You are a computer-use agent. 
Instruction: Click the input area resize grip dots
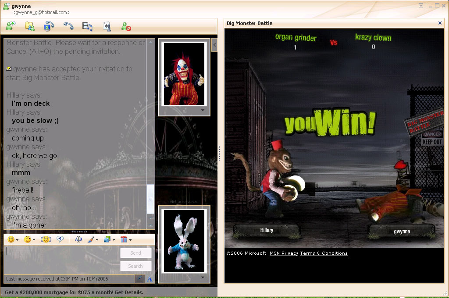79,232
